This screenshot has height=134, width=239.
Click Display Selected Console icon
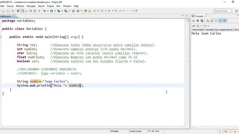tap(198, 26)
